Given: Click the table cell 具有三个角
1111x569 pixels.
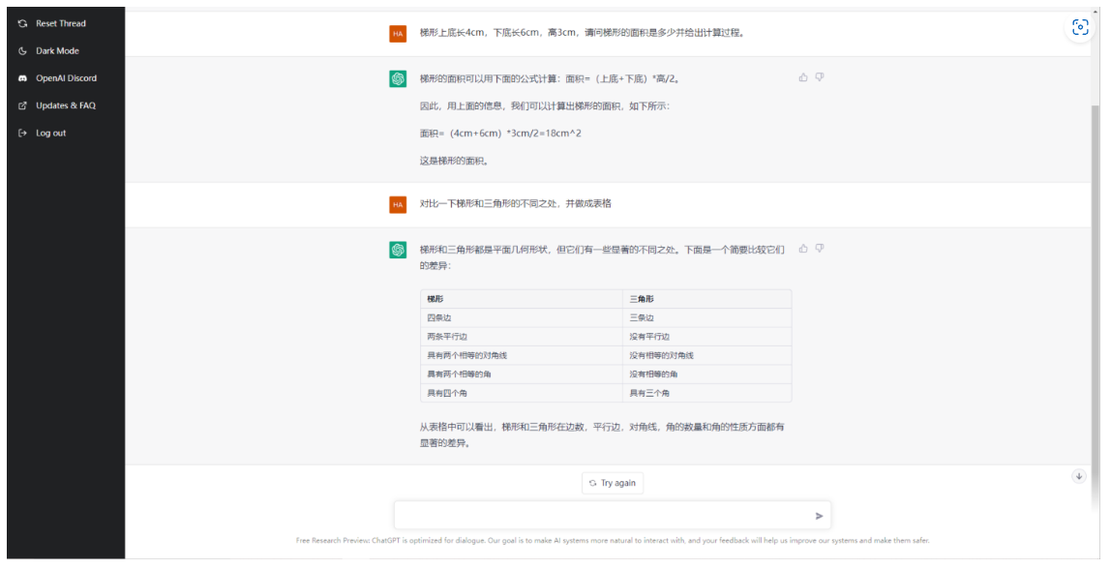Looking at the screenshot, I should tap(707, 393).
